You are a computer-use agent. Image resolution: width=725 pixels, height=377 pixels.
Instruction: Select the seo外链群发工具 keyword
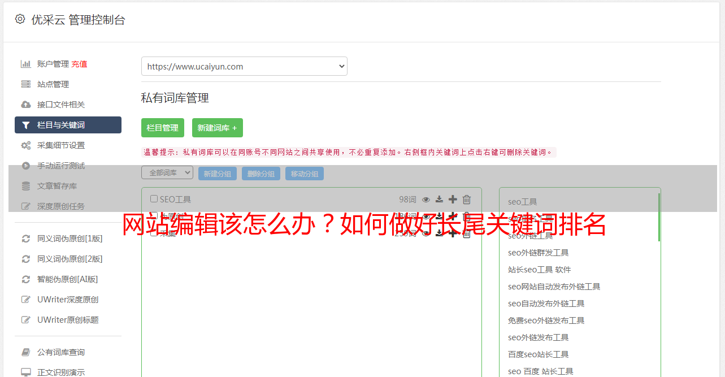click(x=539, y=253)
